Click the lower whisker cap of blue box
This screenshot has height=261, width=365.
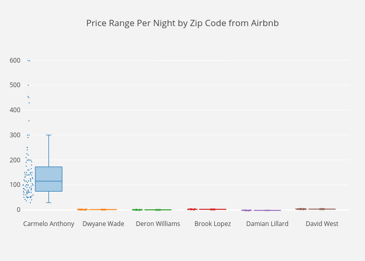pyautogui.click(x=48, y=203)
